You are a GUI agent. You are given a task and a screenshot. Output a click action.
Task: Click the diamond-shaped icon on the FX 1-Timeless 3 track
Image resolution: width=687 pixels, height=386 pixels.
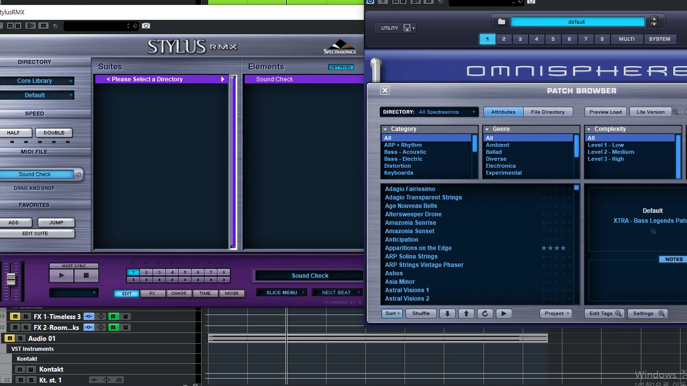coord(101,317)
